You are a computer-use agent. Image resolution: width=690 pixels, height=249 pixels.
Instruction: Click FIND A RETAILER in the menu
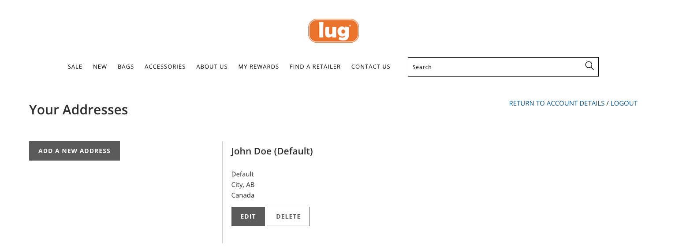(x=315, y=67)
